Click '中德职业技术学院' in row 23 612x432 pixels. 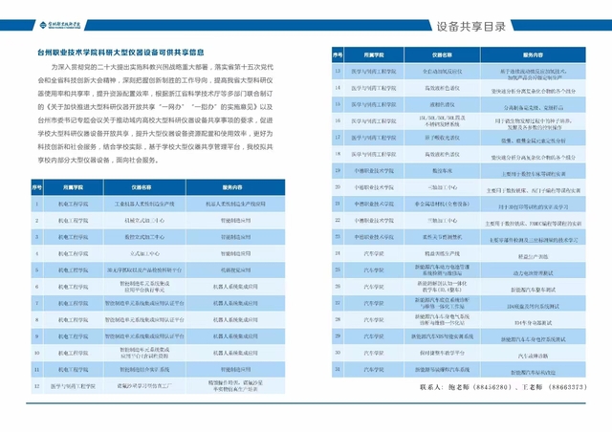pos(374,237)
